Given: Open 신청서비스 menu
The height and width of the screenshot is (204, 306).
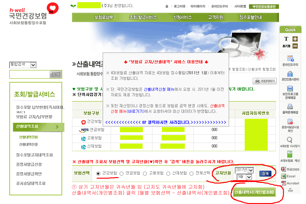Looking at the screenshot, I should coord(183,17).
